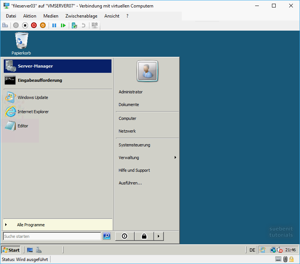Click the Server-Manager quick launch icon

coord(39,250)
